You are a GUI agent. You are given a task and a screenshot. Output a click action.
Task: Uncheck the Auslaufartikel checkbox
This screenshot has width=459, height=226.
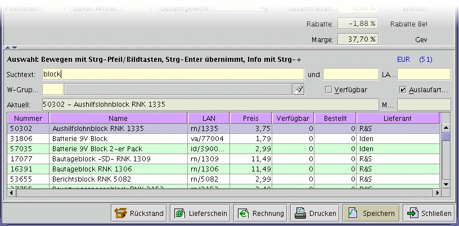click(x=402, y=89)
